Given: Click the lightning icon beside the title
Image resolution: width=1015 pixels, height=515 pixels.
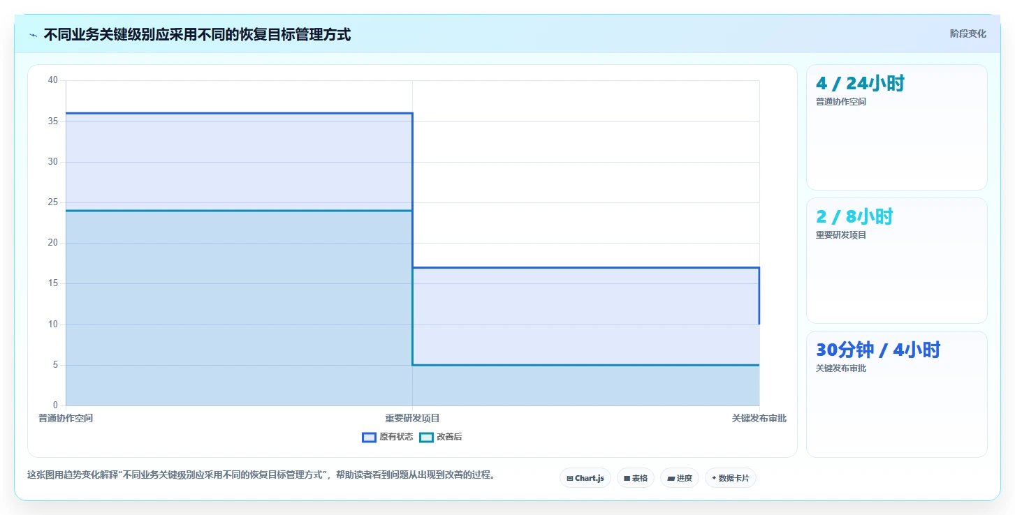Looking at the screenshot, I should point(34,35).
